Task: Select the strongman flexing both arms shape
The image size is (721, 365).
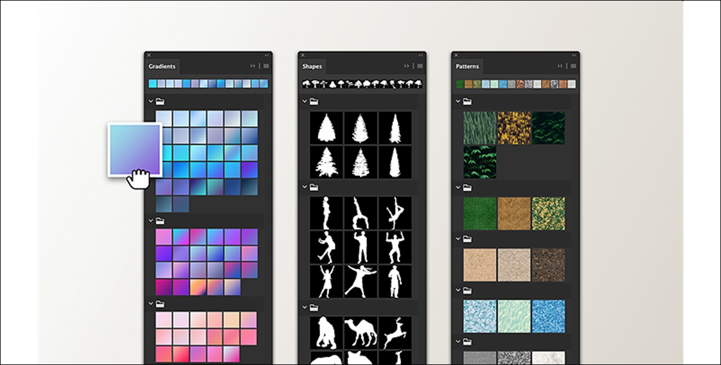Action: pos(395,247)
